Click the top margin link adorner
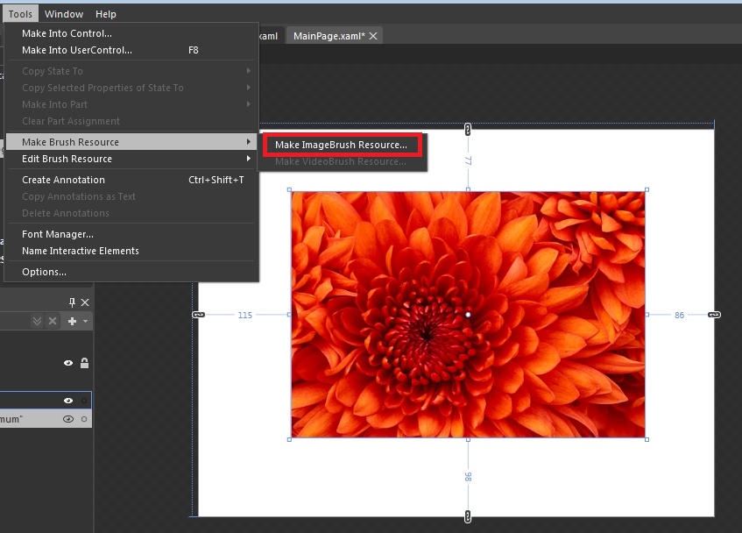Viewport: 742px width, 533px height. (468, 130)
